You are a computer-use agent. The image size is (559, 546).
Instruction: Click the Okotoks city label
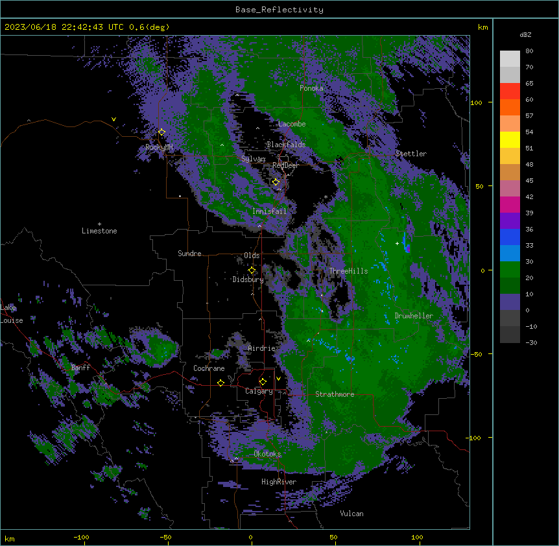(267, 454)
